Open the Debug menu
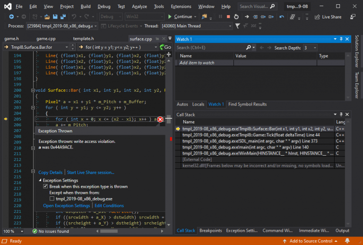The height and width of the screenshot is (245, 363). click(104, 7)
